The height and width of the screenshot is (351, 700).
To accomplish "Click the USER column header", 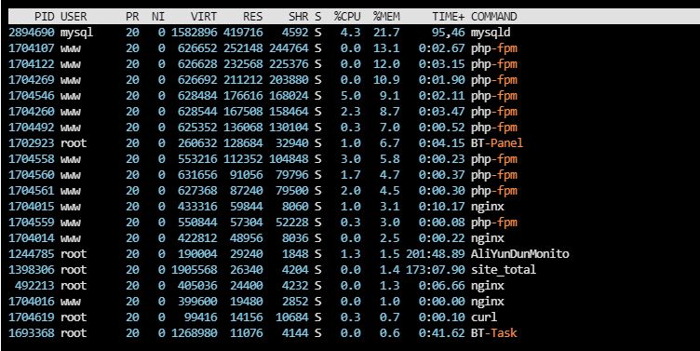I will click(74, 17).
